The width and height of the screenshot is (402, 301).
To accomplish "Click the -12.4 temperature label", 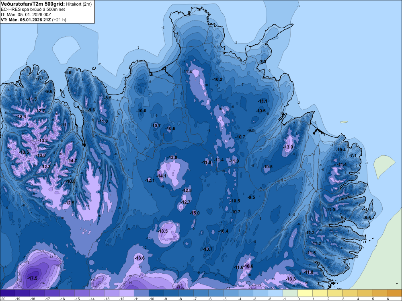I will 21,117.
